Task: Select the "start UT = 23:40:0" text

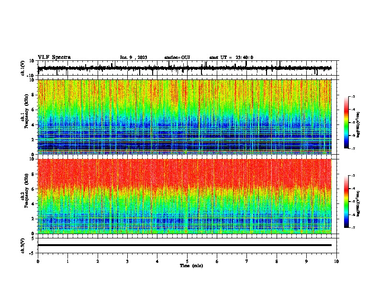Action: tap(231, 57)
